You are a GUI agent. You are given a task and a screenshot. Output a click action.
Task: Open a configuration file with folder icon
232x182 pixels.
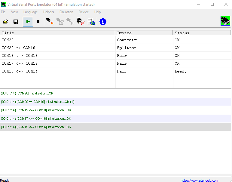(5, 22)
